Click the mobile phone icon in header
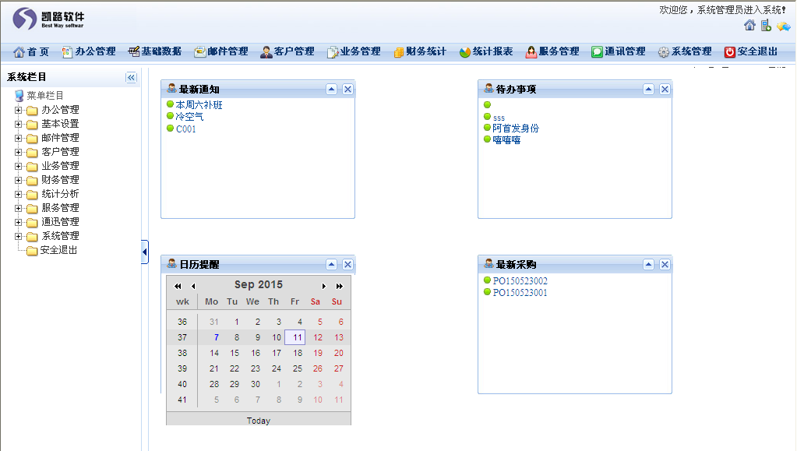 [766, 26]
